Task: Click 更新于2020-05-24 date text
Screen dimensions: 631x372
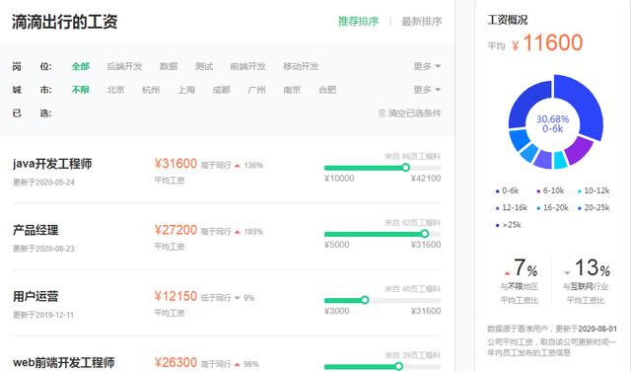Action: tap(43, 183)
